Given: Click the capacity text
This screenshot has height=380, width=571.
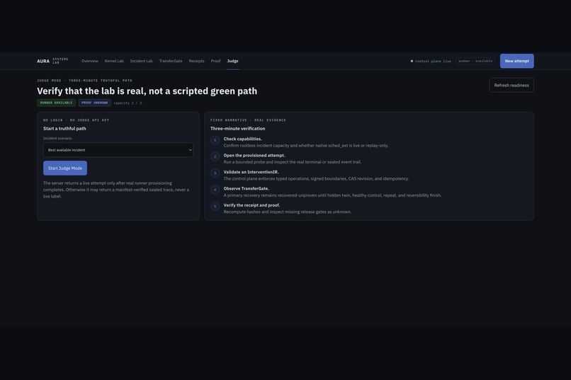Looking at the screenshot, I should (x=128, y=103).
